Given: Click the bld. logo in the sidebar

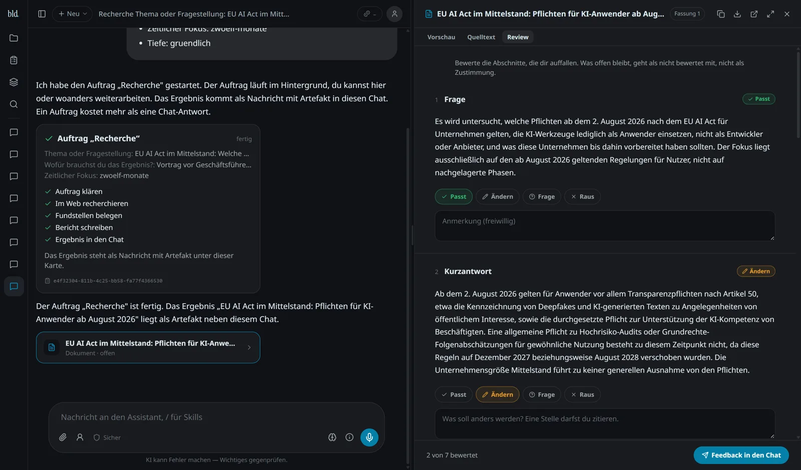Looking at the screenshot, I should 13,13.
